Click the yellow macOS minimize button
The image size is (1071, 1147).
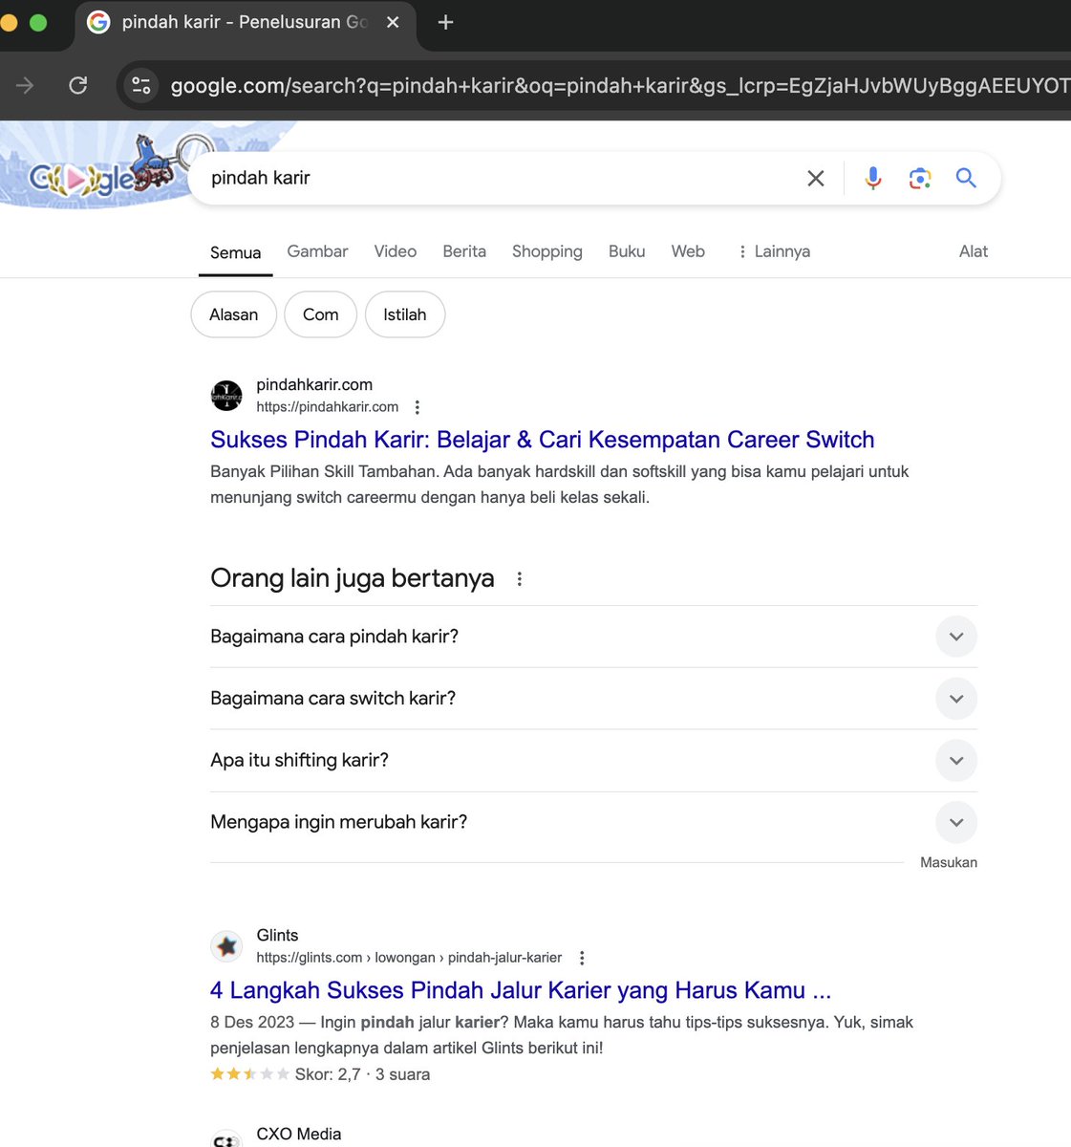coord(8,22)
